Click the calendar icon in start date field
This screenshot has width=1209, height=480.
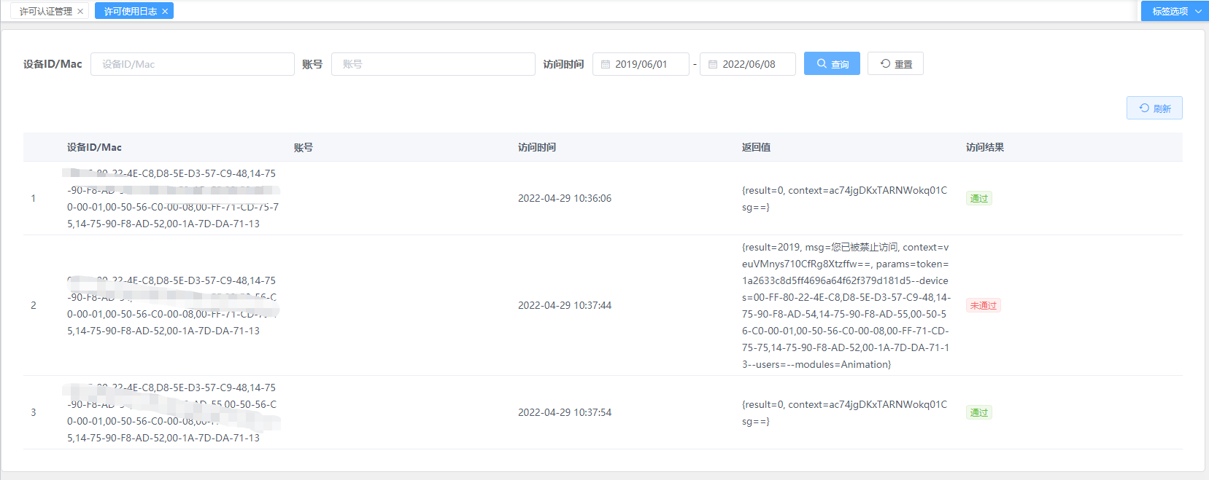pos(606,64)
